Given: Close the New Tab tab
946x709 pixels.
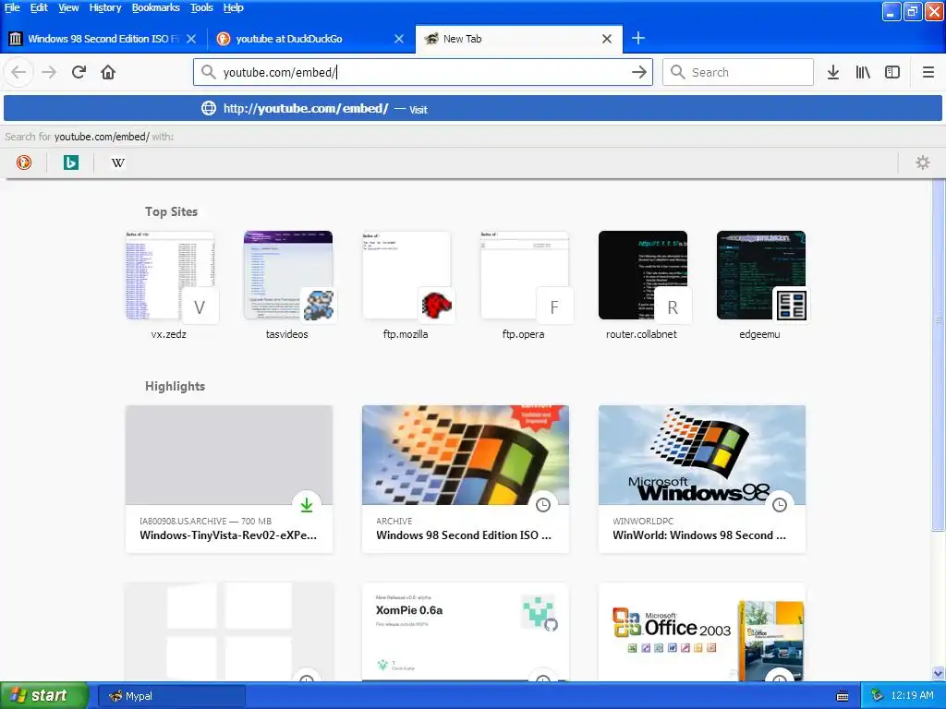Looking at the screenshot, I should coord(607,39).
